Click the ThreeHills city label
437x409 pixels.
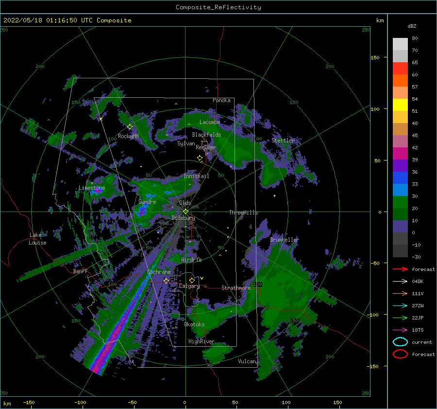pos(243,213)
